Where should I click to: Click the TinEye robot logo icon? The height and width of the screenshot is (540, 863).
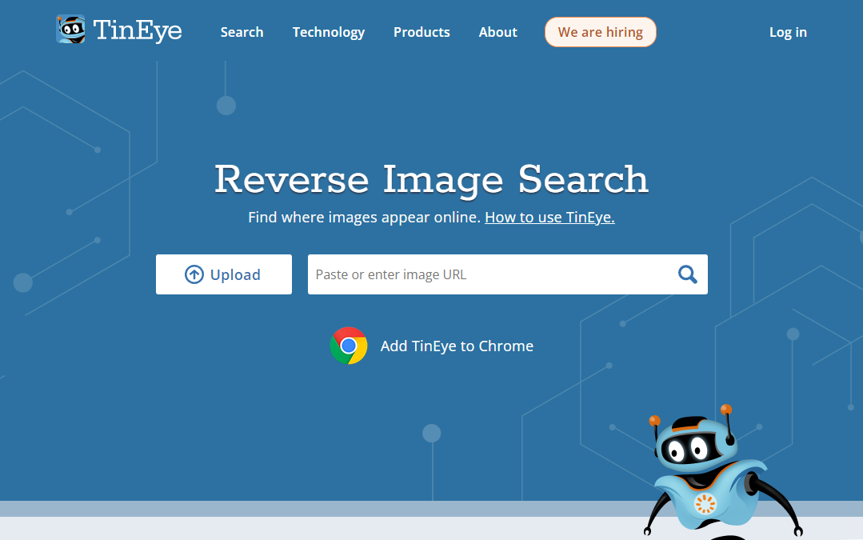tap(70, 29)
